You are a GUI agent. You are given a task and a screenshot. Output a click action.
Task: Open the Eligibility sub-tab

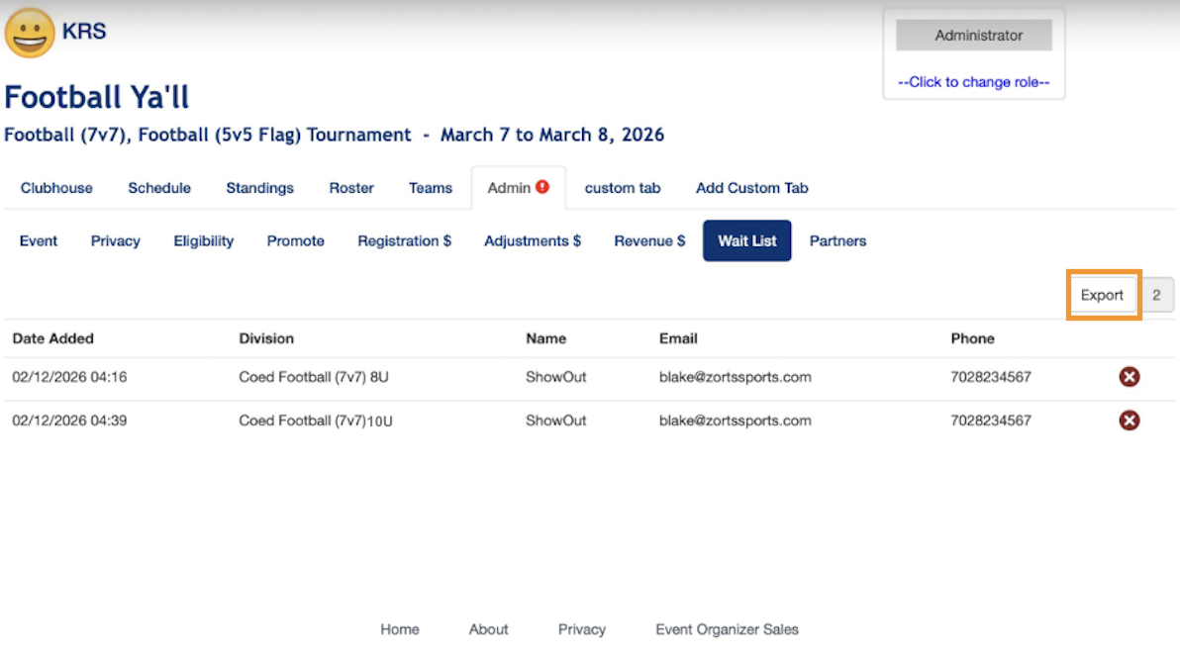(204, 240)
